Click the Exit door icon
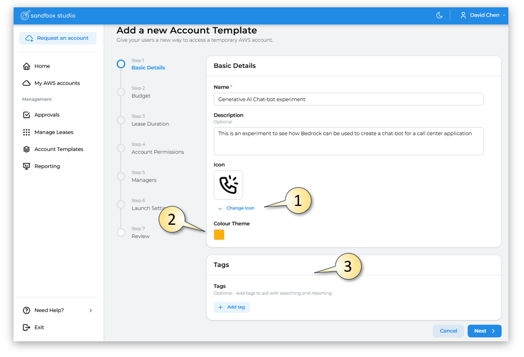Viewport: 524px width, 357px height. [x=27, y=327]
